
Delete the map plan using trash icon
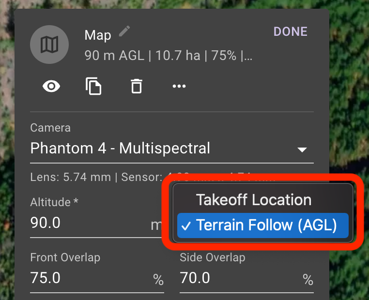(137, 86)
